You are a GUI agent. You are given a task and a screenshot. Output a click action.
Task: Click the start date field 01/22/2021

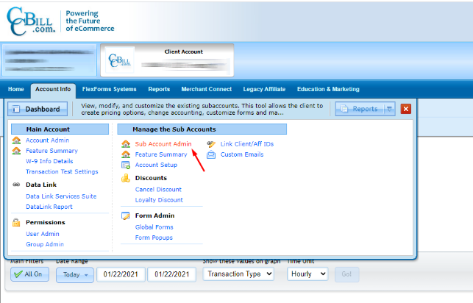(x=121, y=274)
